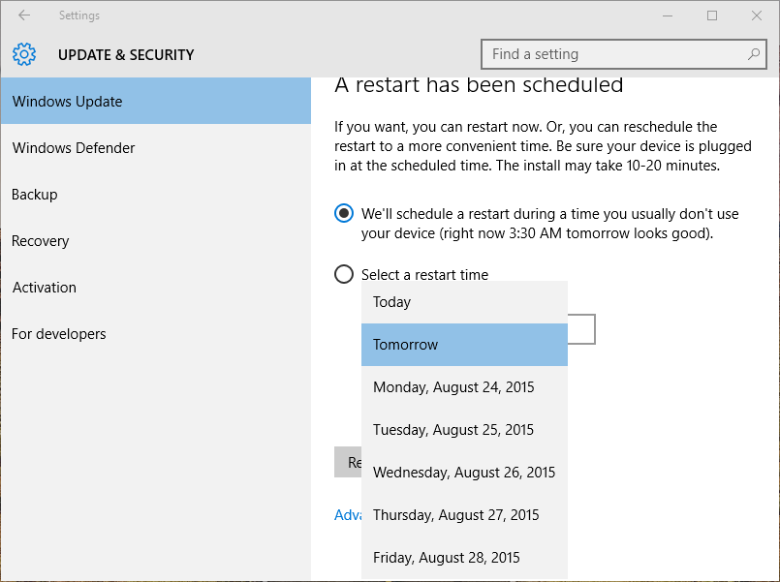Screen dimensions: 780x582
Task: Maximize the Settings window
Action: tap(712, 15)
